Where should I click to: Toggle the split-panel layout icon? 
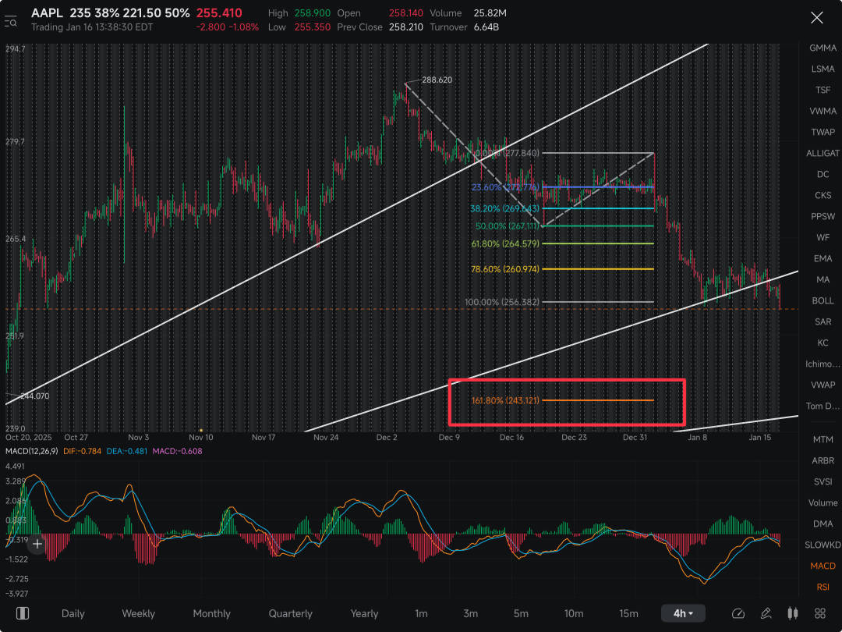point(23,613)
